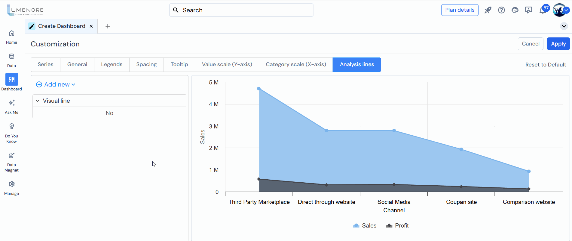Open Data Magnet from sidebar
Image resolution: width=572 pixels, height=241 pixels.
[11, 162]
